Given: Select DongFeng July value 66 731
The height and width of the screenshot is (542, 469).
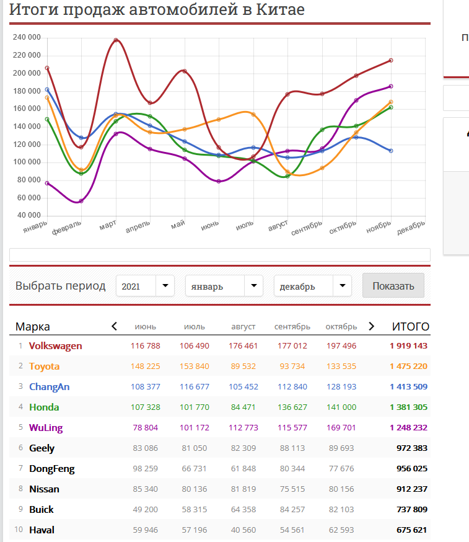Looking at the screenshot, I should (x=195, y=469).
